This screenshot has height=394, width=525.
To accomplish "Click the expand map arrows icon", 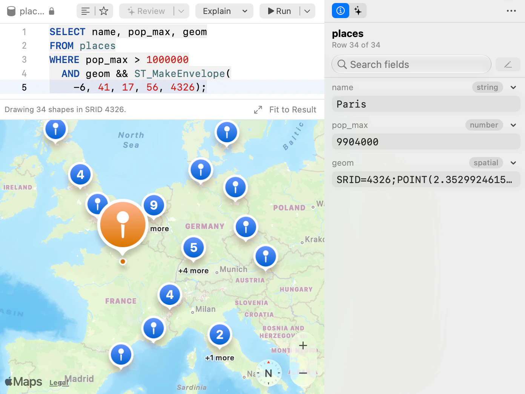I will [x=258, y=110].
